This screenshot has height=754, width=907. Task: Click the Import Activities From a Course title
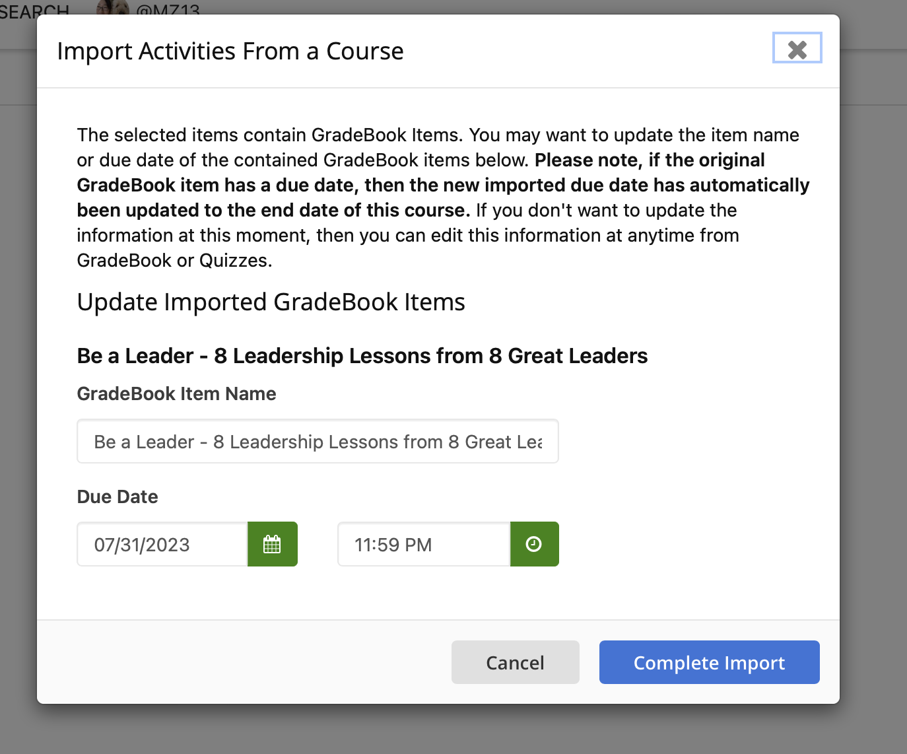point(230,51)
